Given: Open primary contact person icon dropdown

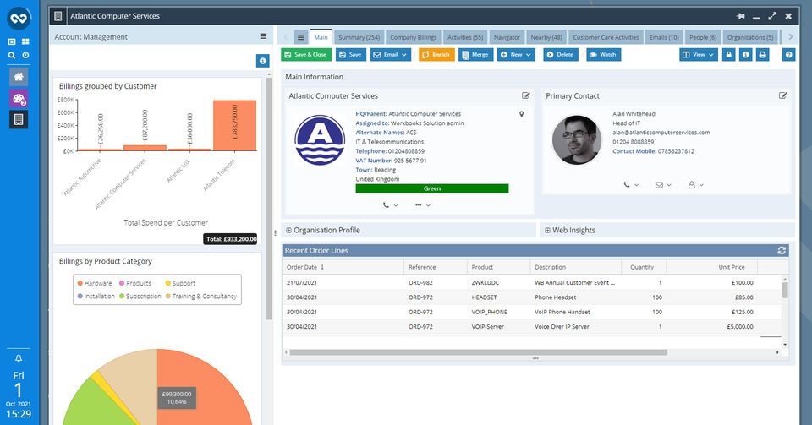Looking at the screenshot, I should 695,184.
